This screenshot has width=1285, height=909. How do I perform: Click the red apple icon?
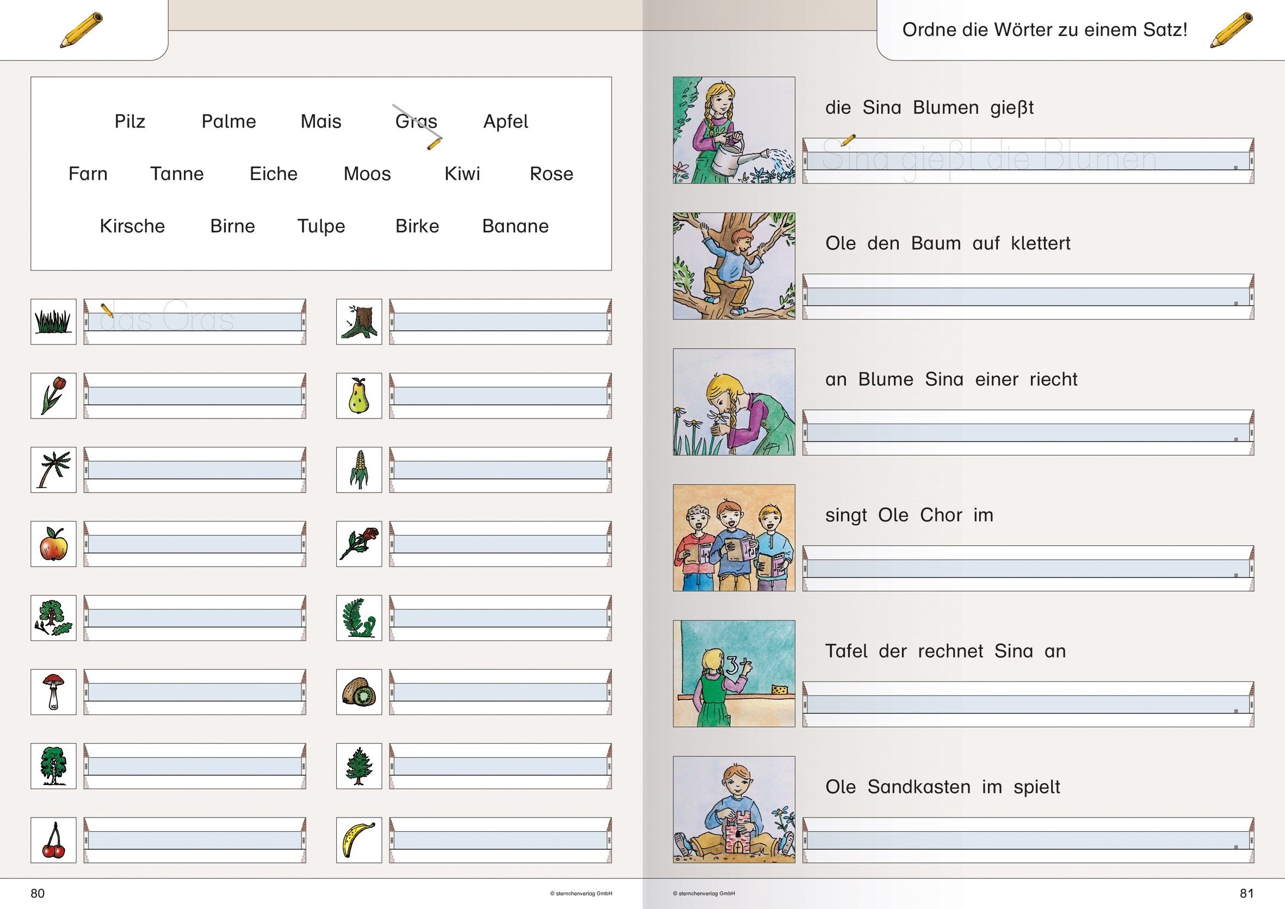tap(53, 544)
